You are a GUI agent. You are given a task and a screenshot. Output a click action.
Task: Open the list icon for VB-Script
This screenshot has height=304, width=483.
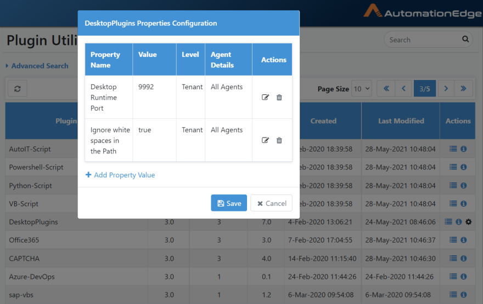pyautogui.click(x=453, y=203)
